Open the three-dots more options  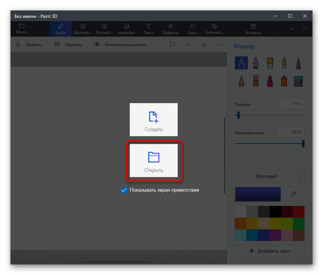tap(219, 44)
